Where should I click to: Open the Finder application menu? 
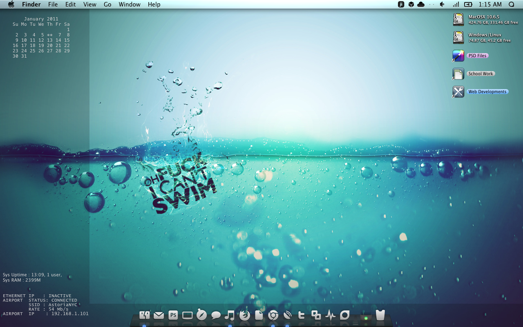[x=31, y=4]
